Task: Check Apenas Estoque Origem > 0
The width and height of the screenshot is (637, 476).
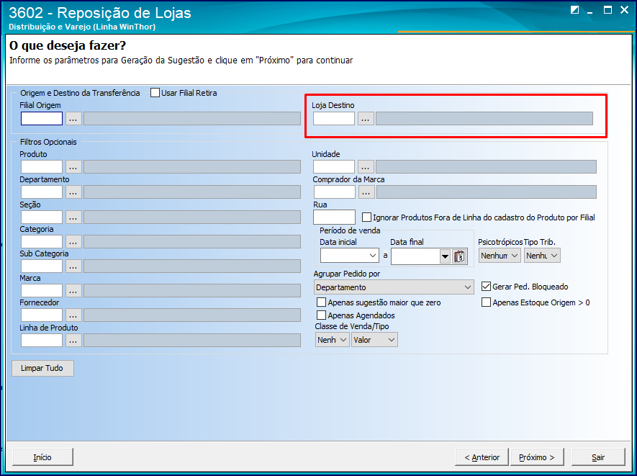Action: tap(486, 302)
